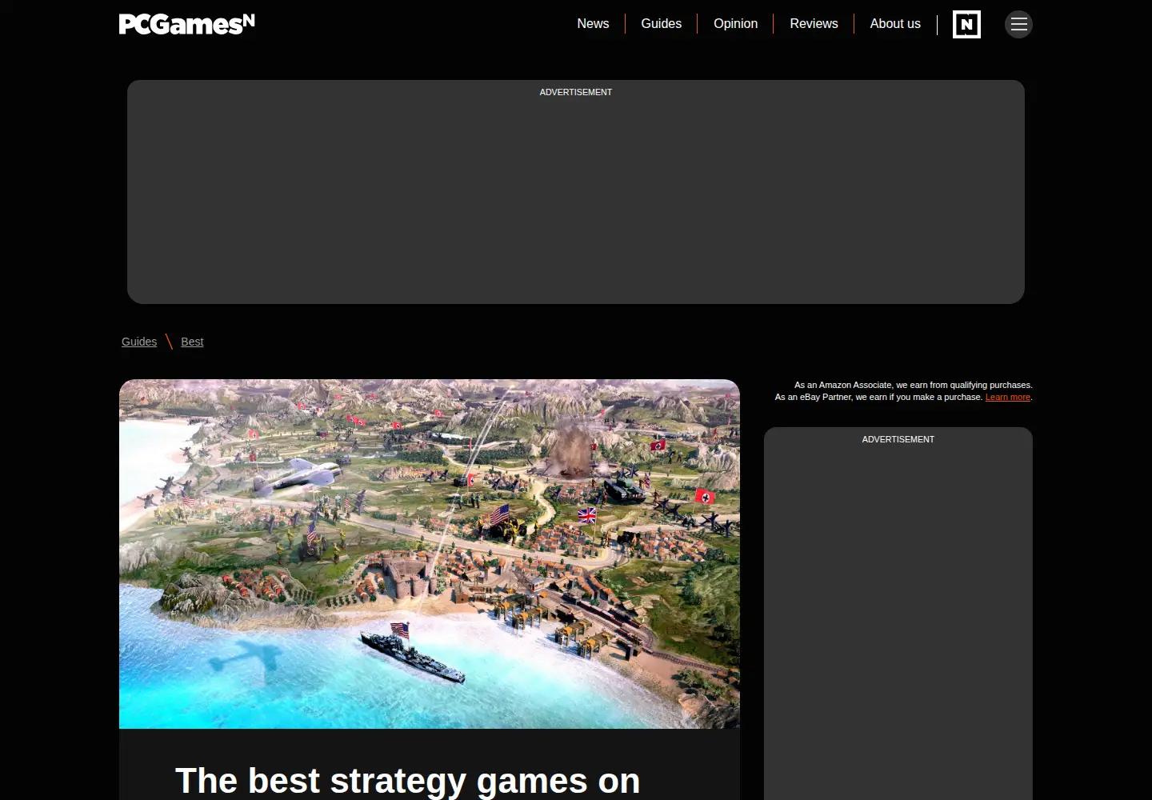Go to the Reviews section
Viewport: 1152px width, 800px height.
click(814, 24)
